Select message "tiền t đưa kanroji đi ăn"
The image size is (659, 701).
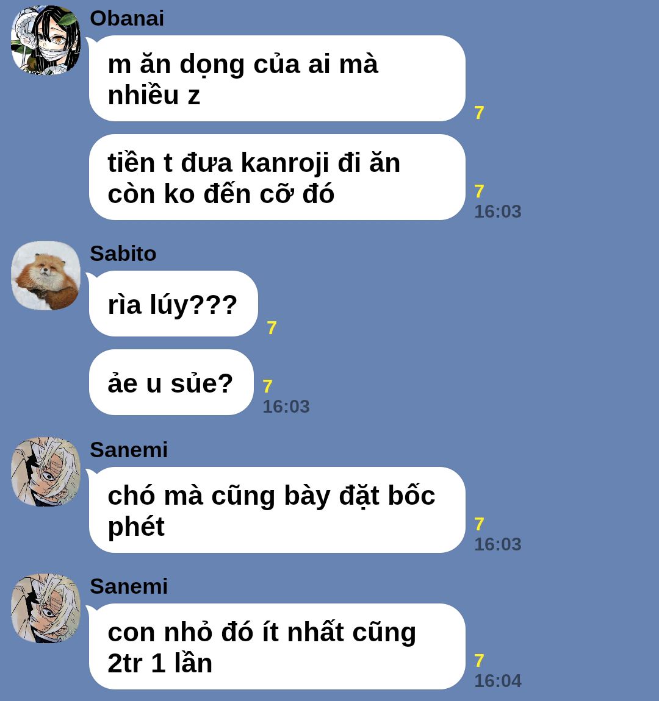click(x=277, y=177)
